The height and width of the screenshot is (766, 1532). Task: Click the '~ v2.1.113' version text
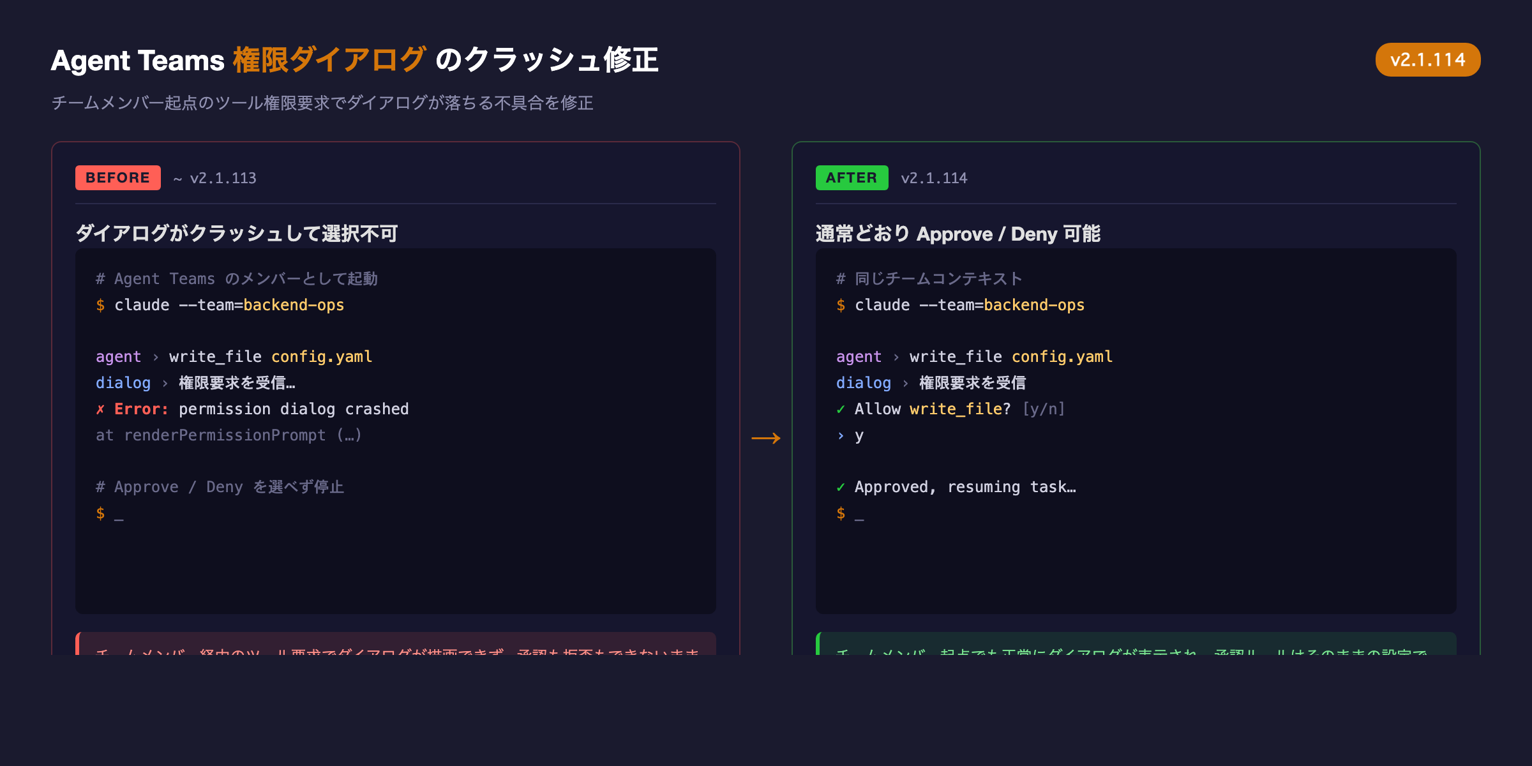coord(214,178)
